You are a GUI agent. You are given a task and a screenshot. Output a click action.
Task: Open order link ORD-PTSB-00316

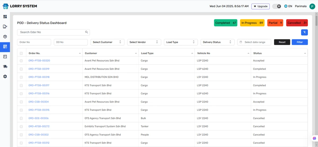(39, 93)
